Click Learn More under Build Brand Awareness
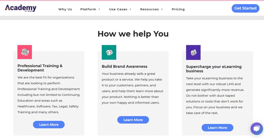 pyautogui.click(x=133, y=120)
